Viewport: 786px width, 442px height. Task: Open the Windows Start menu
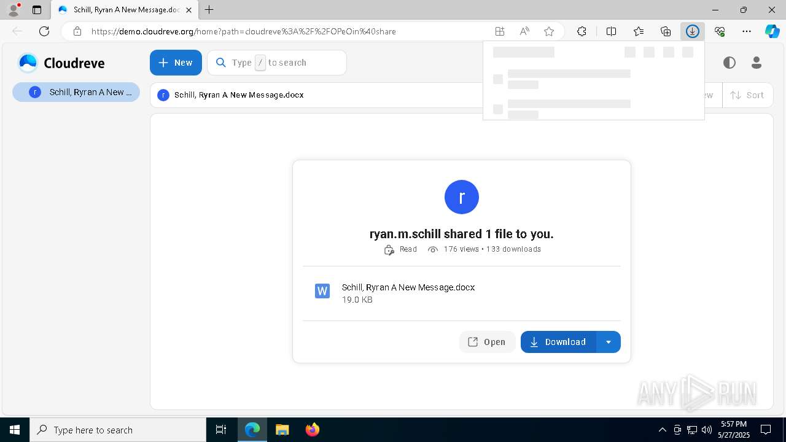[x=15, y=430]
